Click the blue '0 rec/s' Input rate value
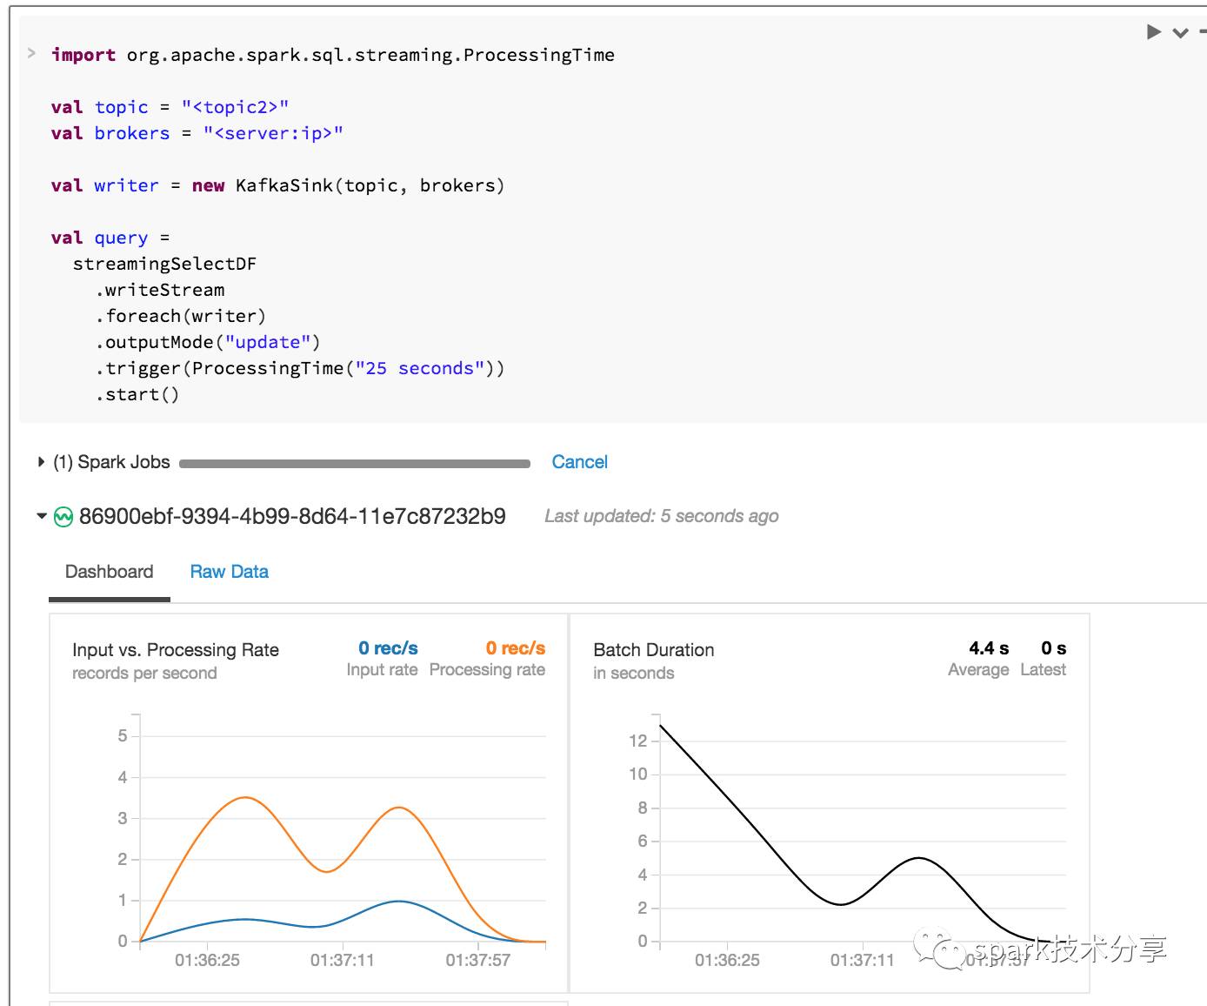This screenshot has width=1207, height=1006. pos(388,648)
